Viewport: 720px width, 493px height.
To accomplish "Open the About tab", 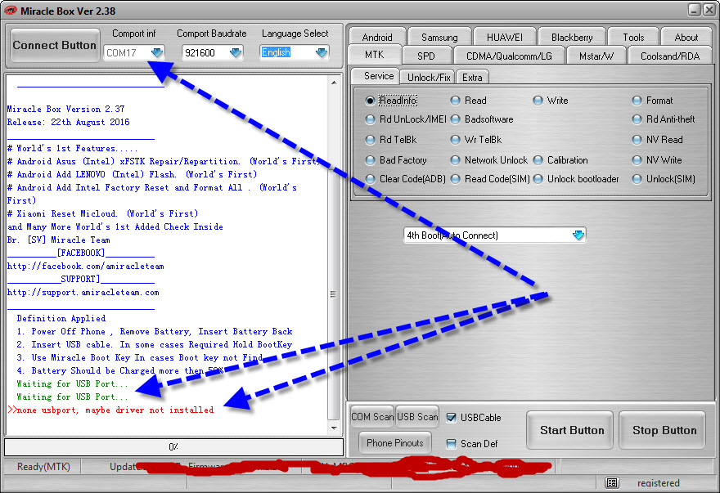I will tap(686, 37).
